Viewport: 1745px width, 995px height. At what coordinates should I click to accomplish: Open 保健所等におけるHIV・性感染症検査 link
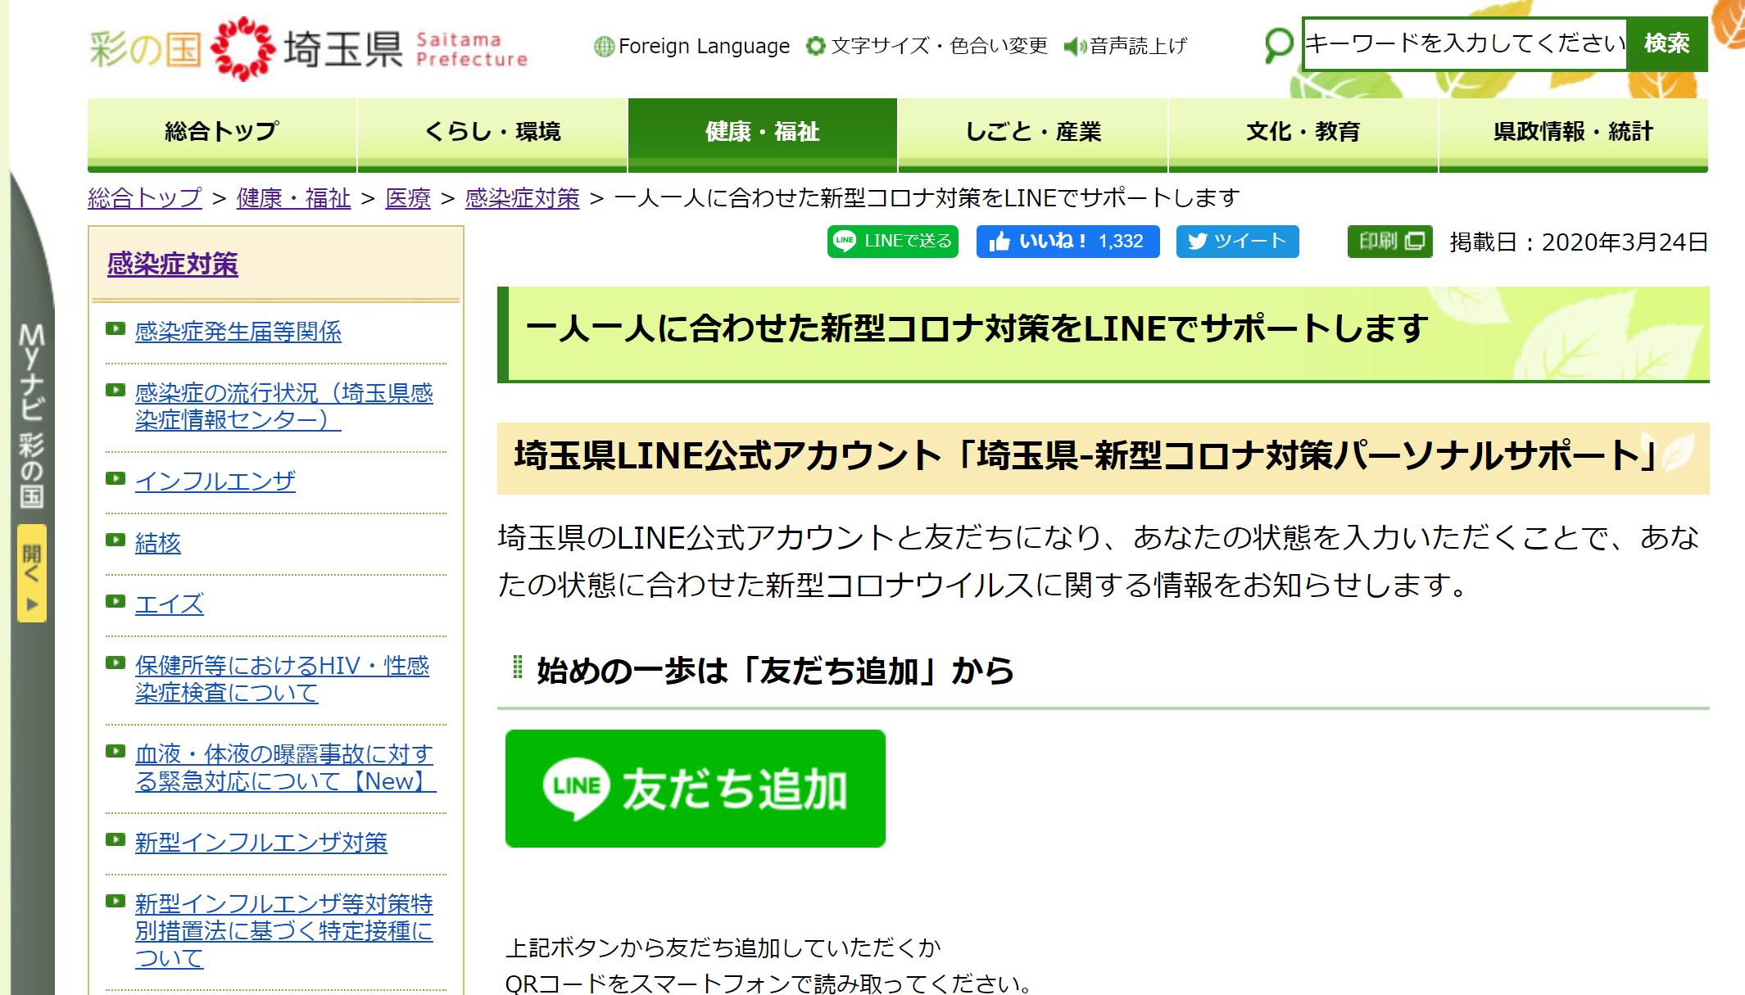click(283, 679)
